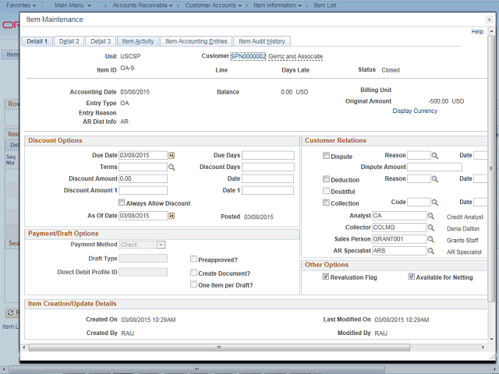Screen dimensions: 499x374
Task: Click into the Discount Amount field
Action: pos(143,179)
